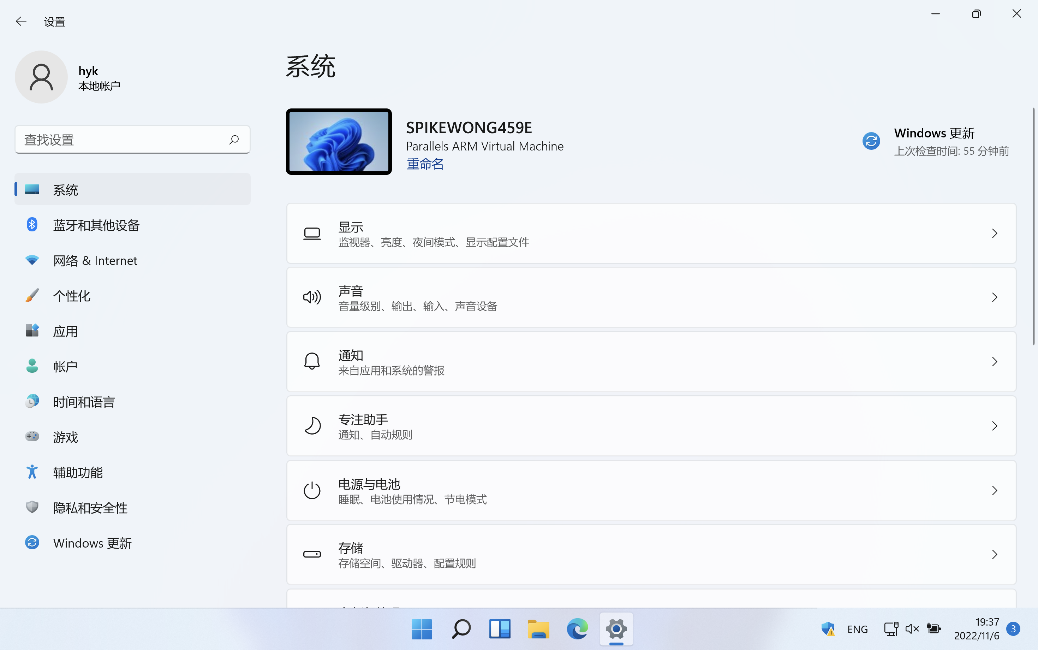Click the notification badge showing 3
This screenshot has width=1038, height=650.
tap(1014, 629)
